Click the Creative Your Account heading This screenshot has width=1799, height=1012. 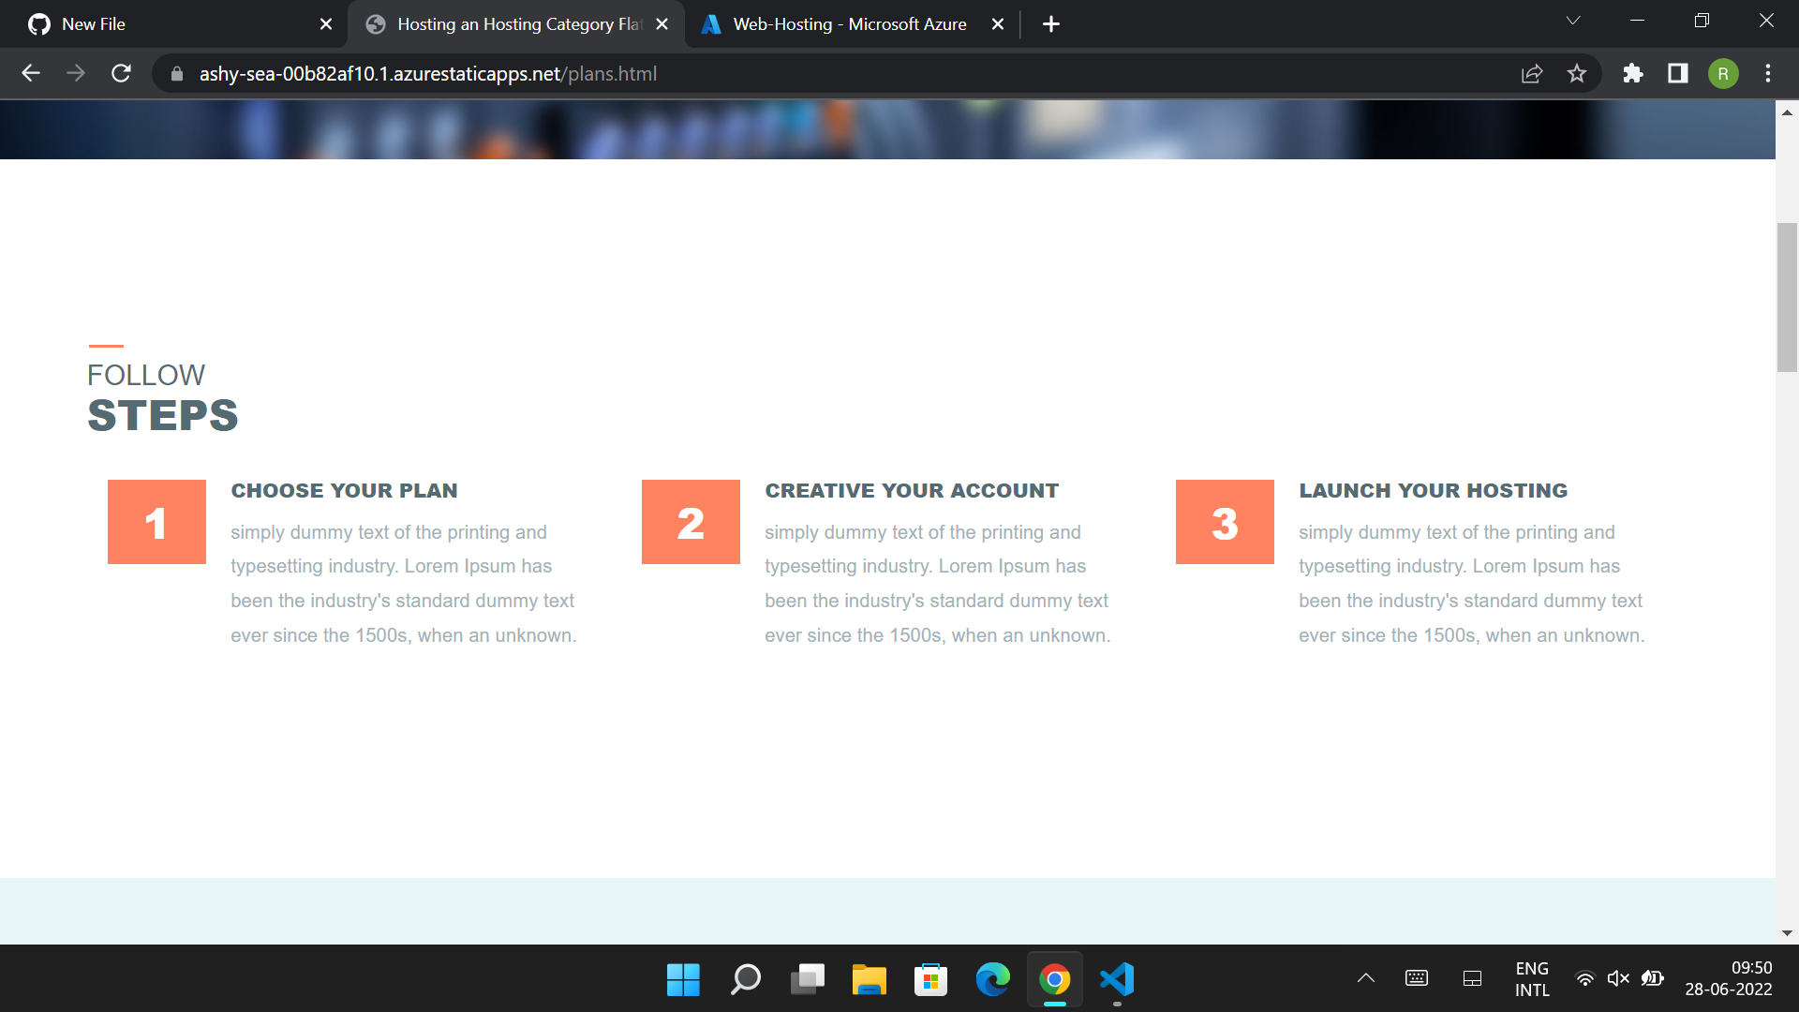tap(912, 491)
